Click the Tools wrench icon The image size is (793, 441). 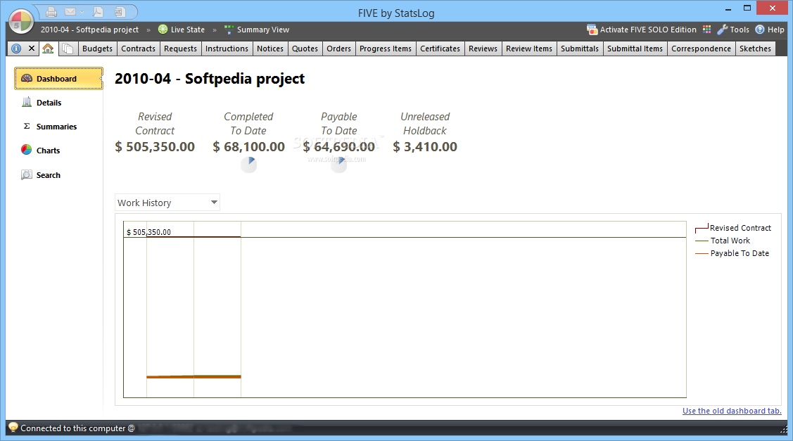(722, 30)
